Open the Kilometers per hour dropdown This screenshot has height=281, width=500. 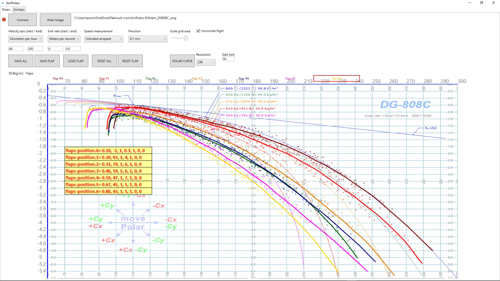pyautogui.click(x=26, y=39)
